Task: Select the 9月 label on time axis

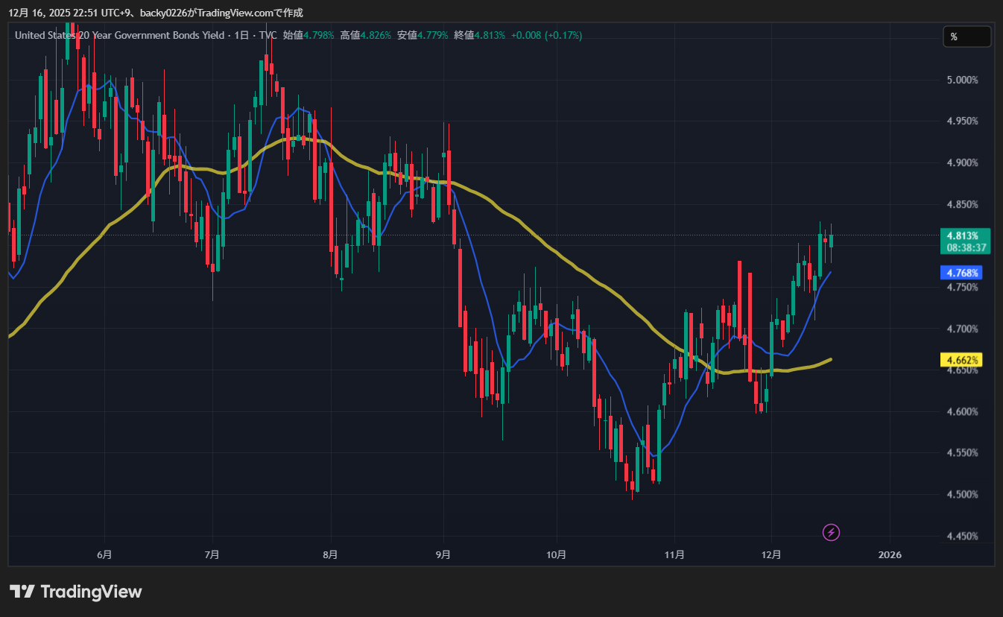Action: click(443, 554)
